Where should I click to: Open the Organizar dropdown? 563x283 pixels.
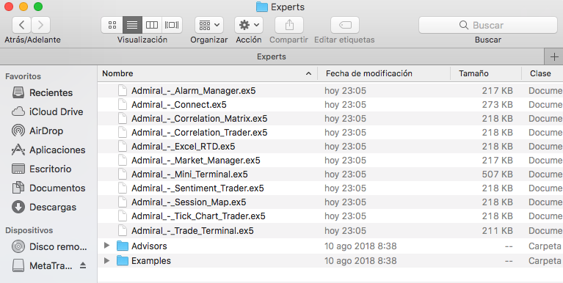click(x=209, y=25)
